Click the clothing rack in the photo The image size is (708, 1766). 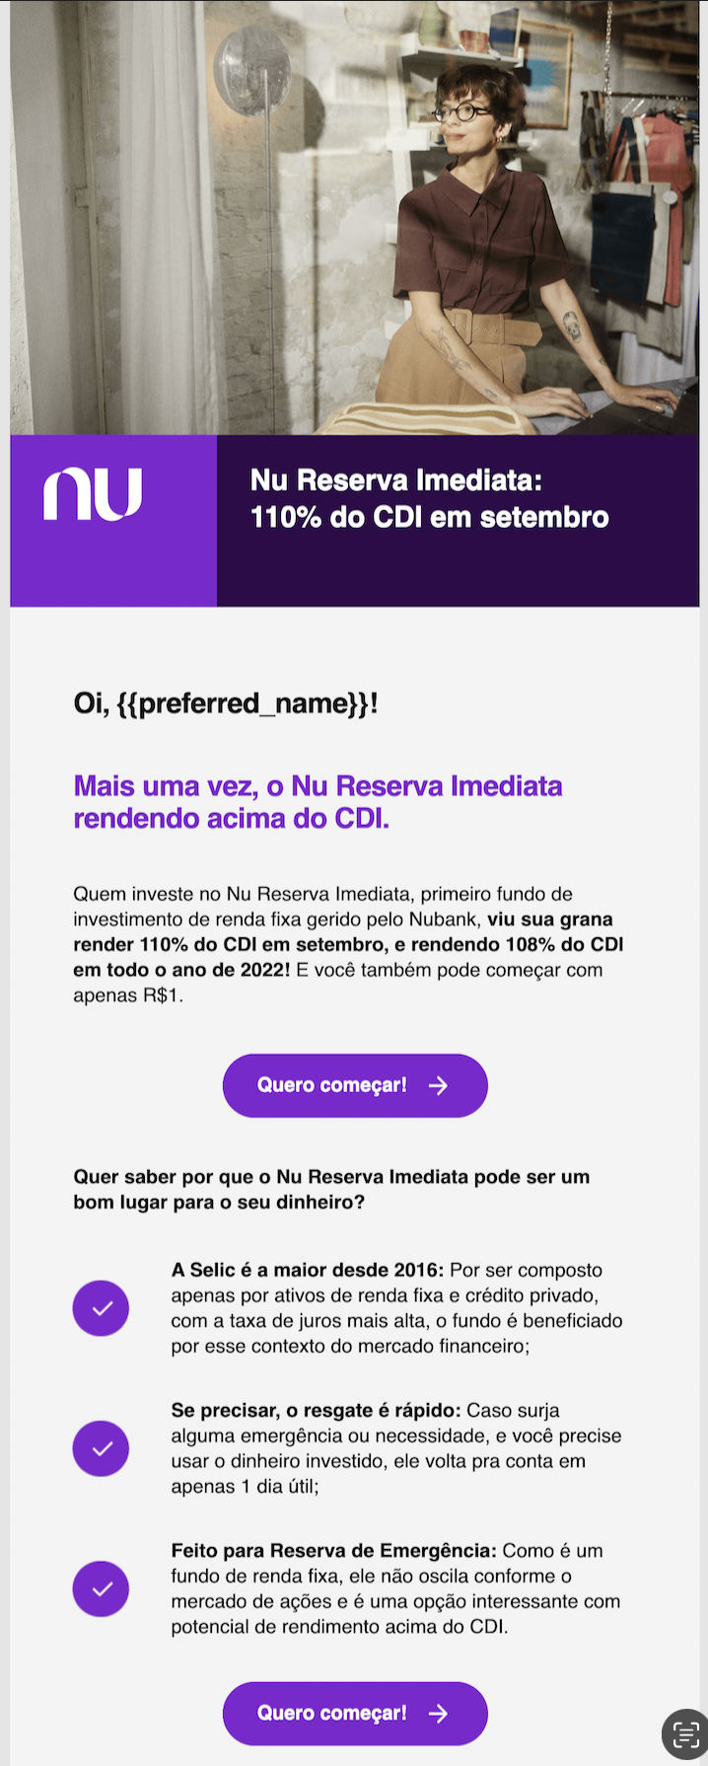pyautogui.click(x=641, y=217)
